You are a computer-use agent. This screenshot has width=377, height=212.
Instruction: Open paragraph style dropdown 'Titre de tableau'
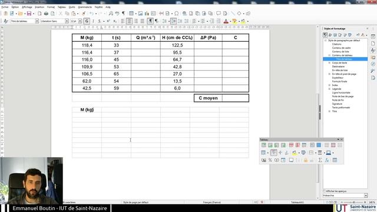(37, 21)
